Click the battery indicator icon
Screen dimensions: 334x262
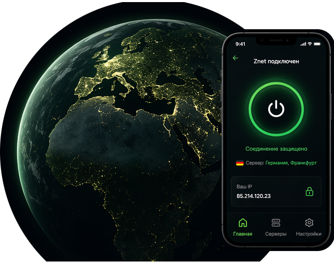pos(317,44)
